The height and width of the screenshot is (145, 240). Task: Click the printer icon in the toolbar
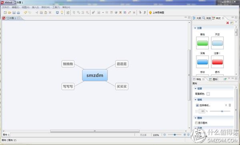pos(18,12)
